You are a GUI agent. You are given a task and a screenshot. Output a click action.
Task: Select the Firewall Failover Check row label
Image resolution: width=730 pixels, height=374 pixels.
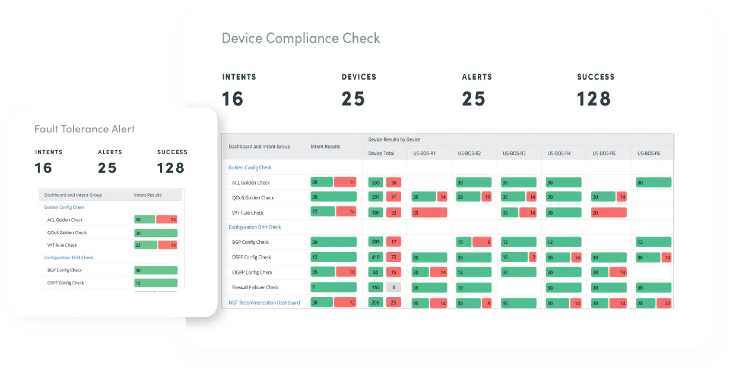tap(255, 287)
